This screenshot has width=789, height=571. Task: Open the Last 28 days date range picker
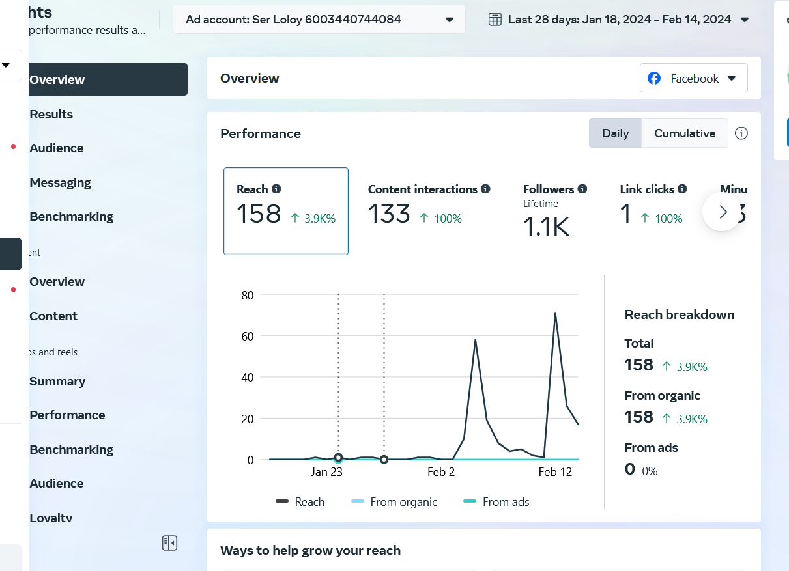[x=619, y=20]
